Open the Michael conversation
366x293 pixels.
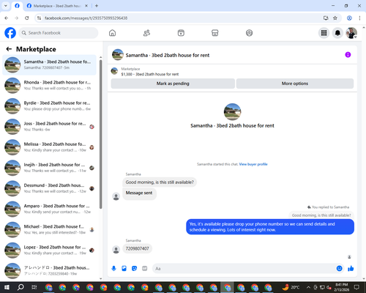[x=49, y=229]
